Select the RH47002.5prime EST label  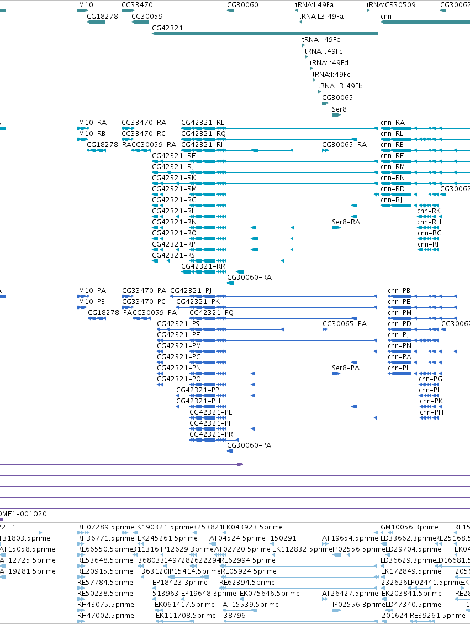(105, 616)
